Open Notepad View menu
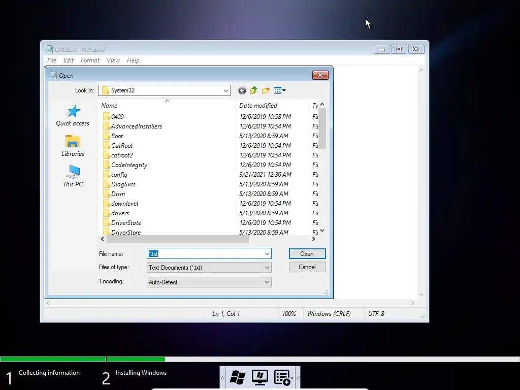This screenshot has width=520, height=390. pyautogui.click(x=113, y=60)
